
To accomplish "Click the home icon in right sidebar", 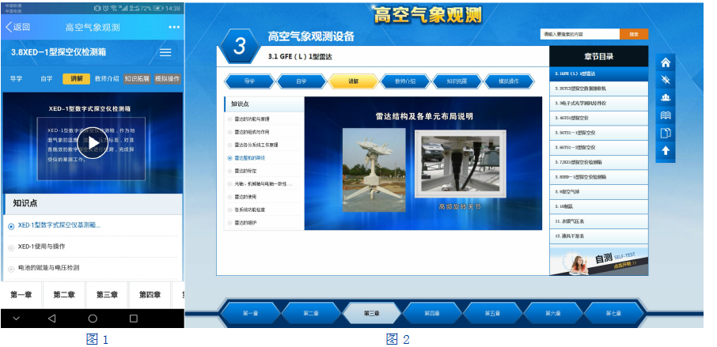I will [666, 62].
